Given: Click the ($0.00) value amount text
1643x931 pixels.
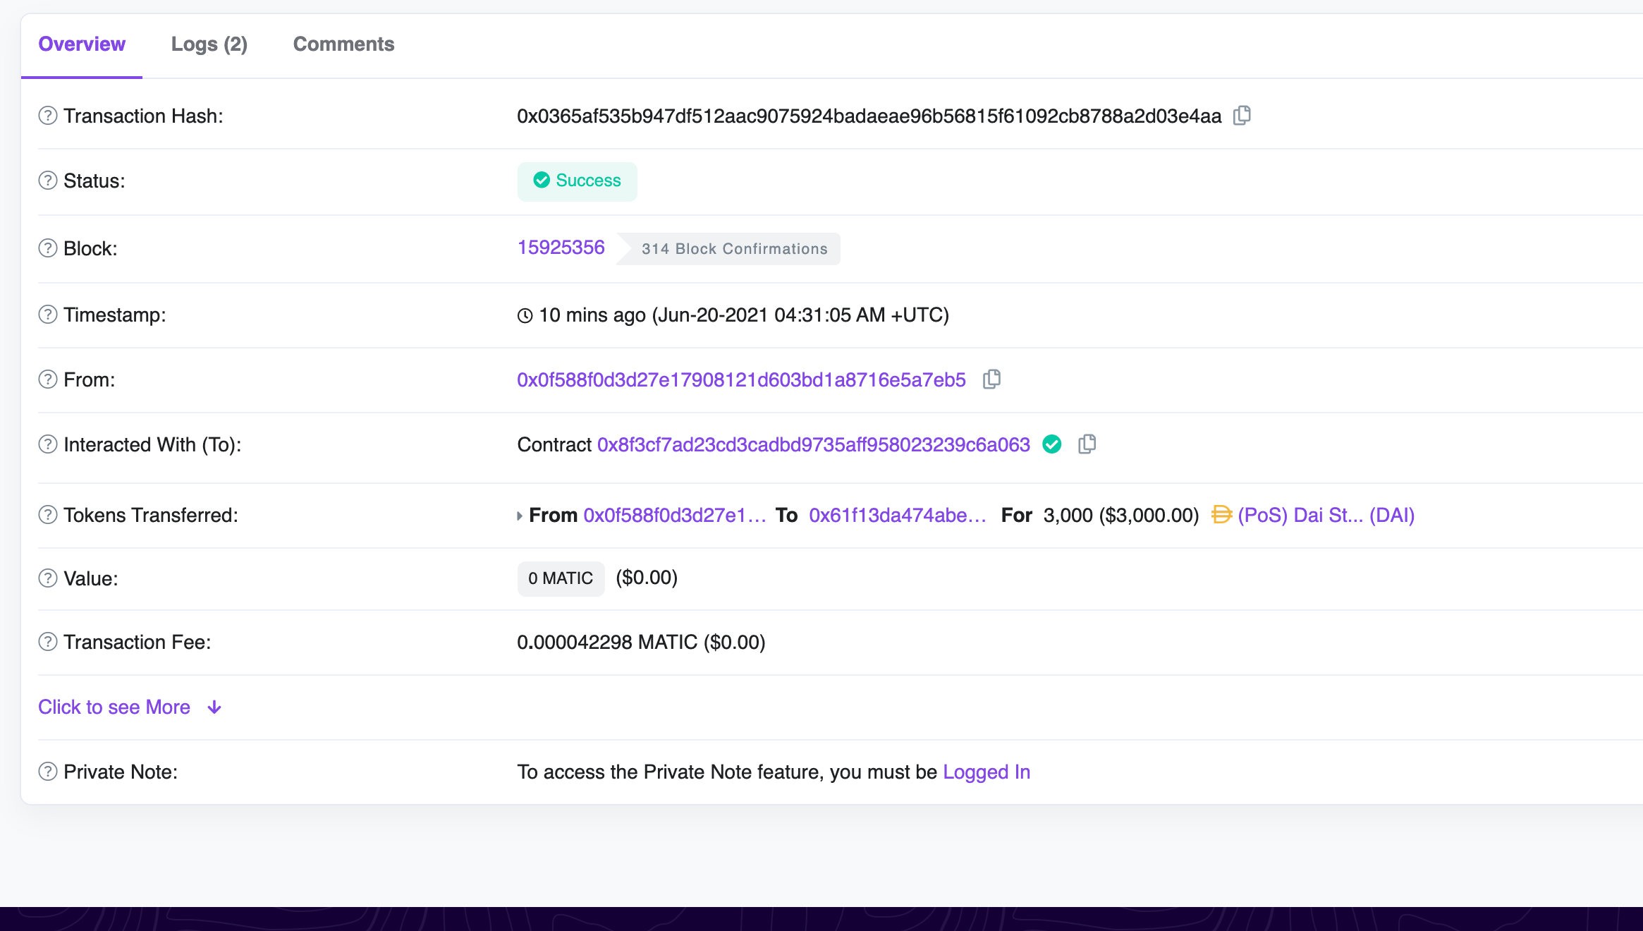Looking at the screenshot, I should pos(647,578).
